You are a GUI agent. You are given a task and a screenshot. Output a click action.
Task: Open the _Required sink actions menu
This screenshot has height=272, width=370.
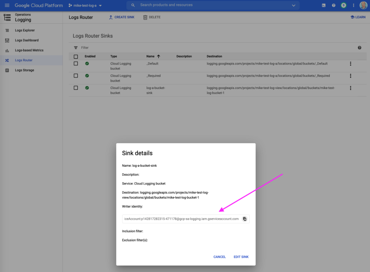[x=351, y=76]
